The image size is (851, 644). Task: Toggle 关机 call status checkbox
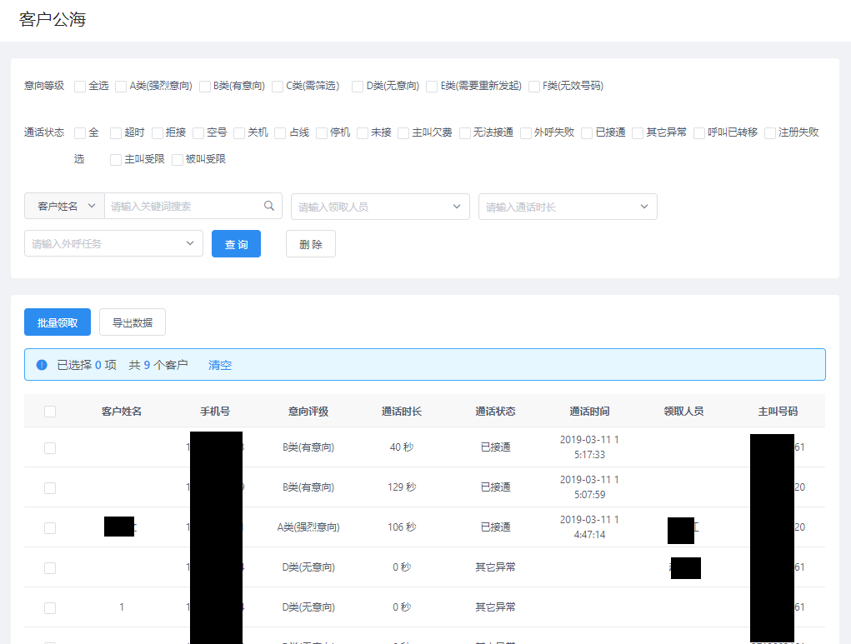pyautogui.click(x=239, y=133)
